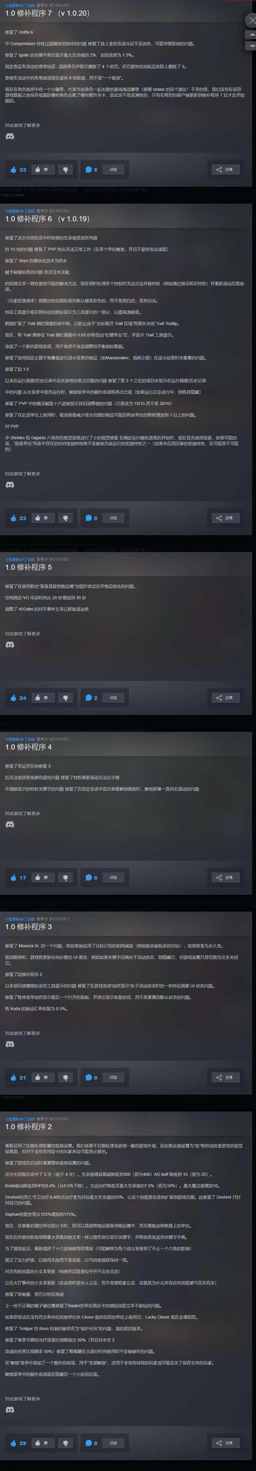
Task: Click the Discord icon under patch 7 post
Action: [x=10, y=137]
